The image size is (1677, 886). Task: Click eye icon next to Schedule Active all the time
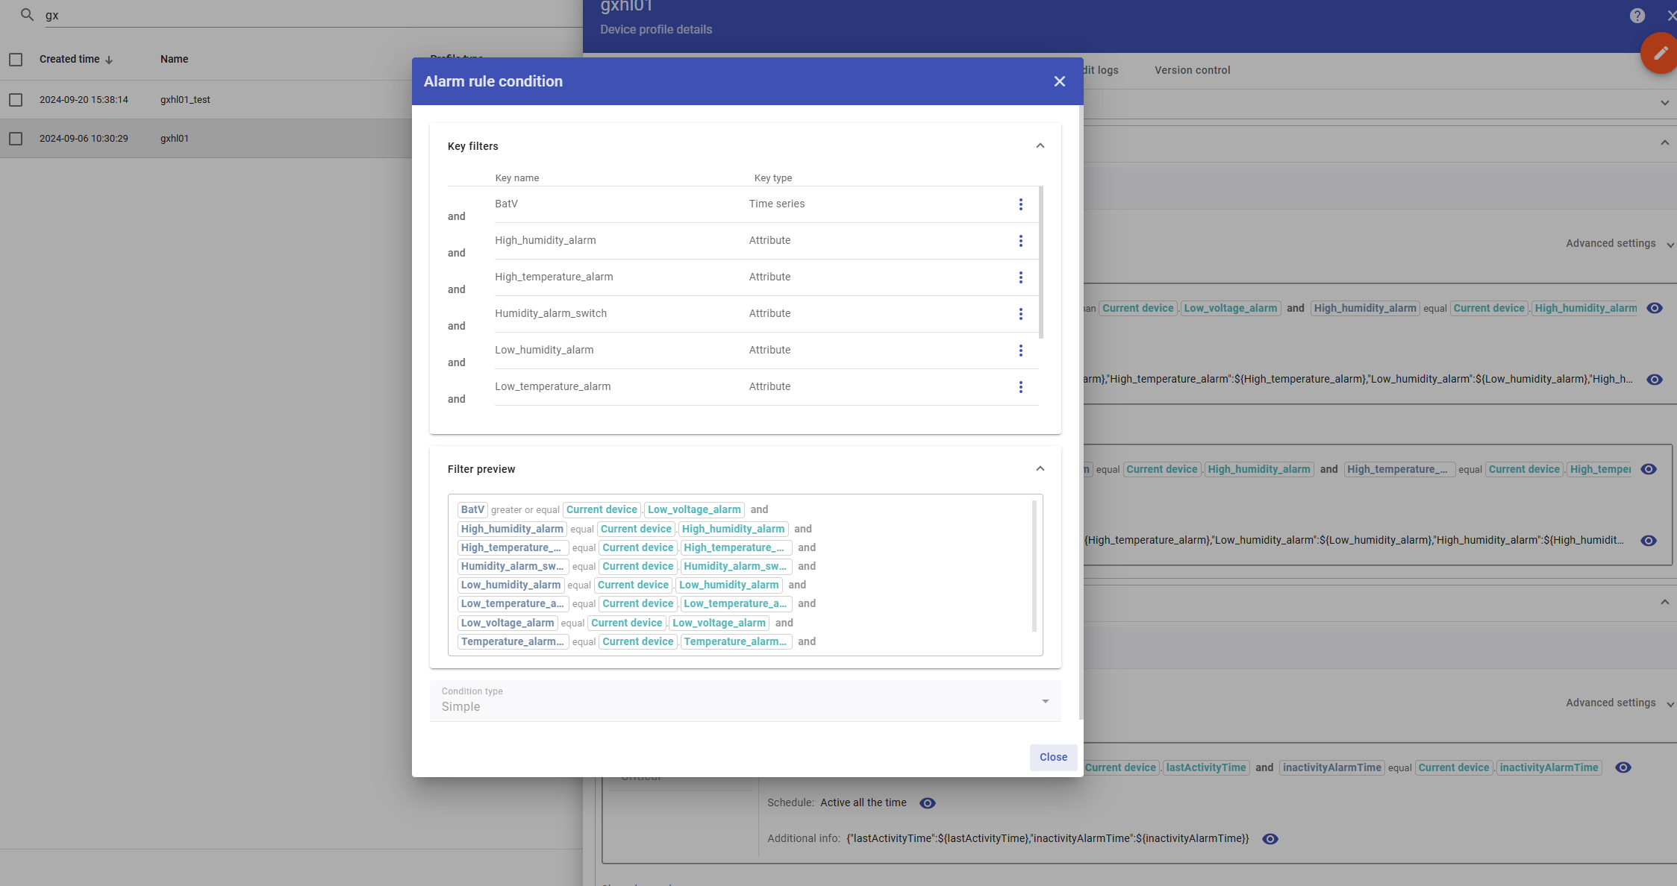(927, 803)
